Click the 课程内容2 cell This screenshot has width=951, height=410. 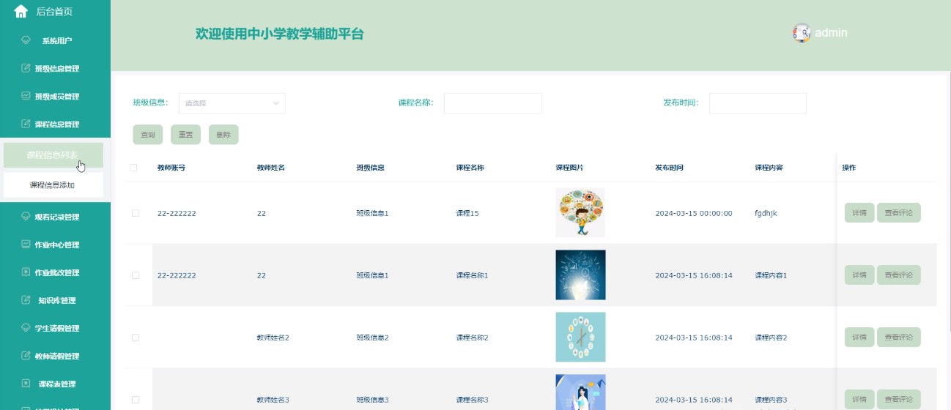pos(771,338)
